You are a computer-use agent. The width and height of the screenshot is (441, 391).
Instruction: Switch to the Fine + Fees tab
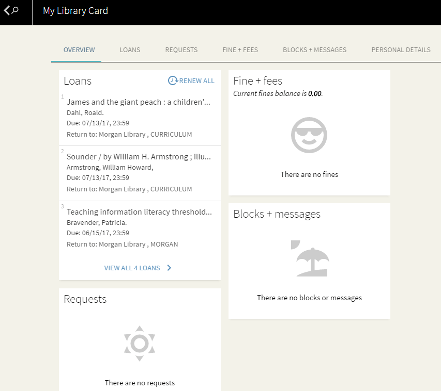tap(240, 50)
